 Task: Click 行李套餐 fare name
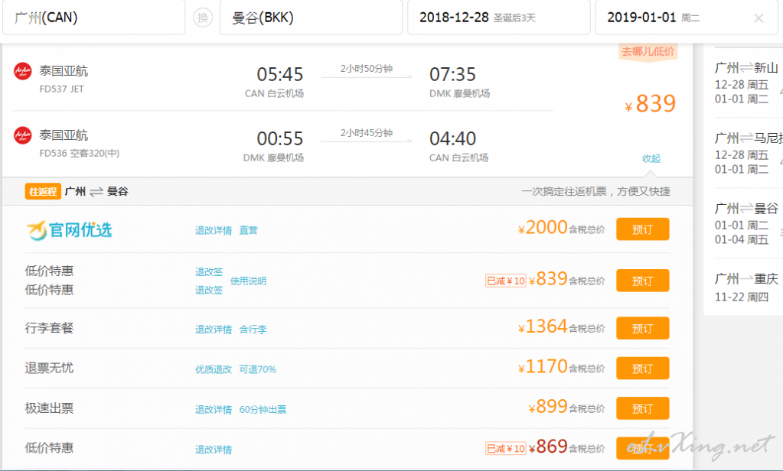49,328
